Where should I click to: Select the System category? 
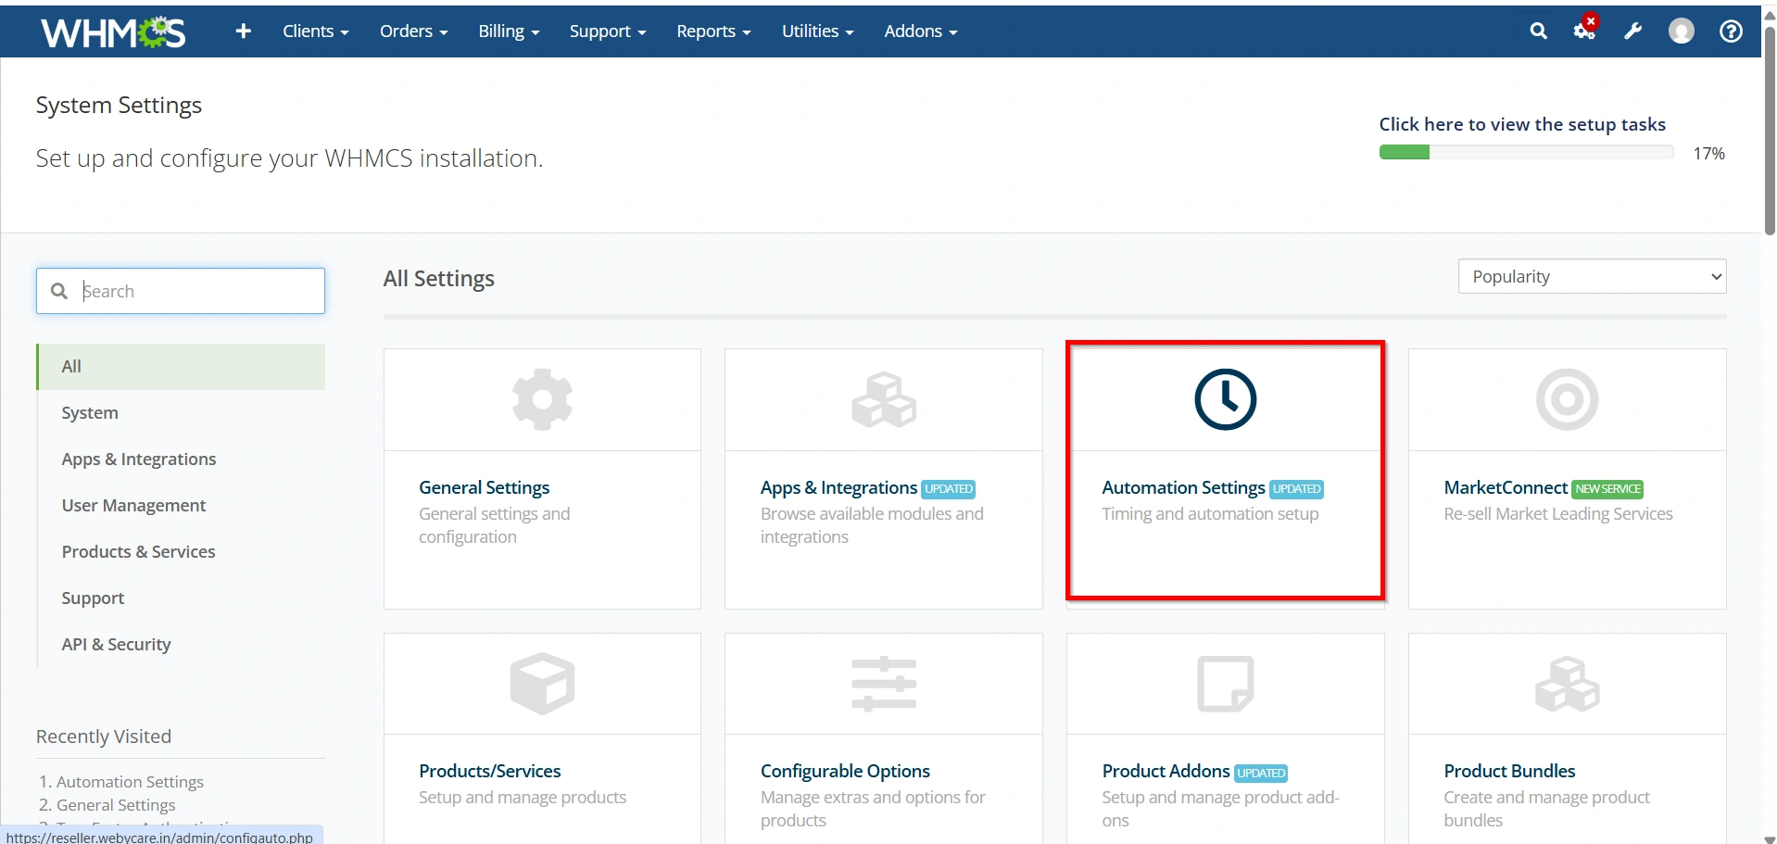(181, 413)
